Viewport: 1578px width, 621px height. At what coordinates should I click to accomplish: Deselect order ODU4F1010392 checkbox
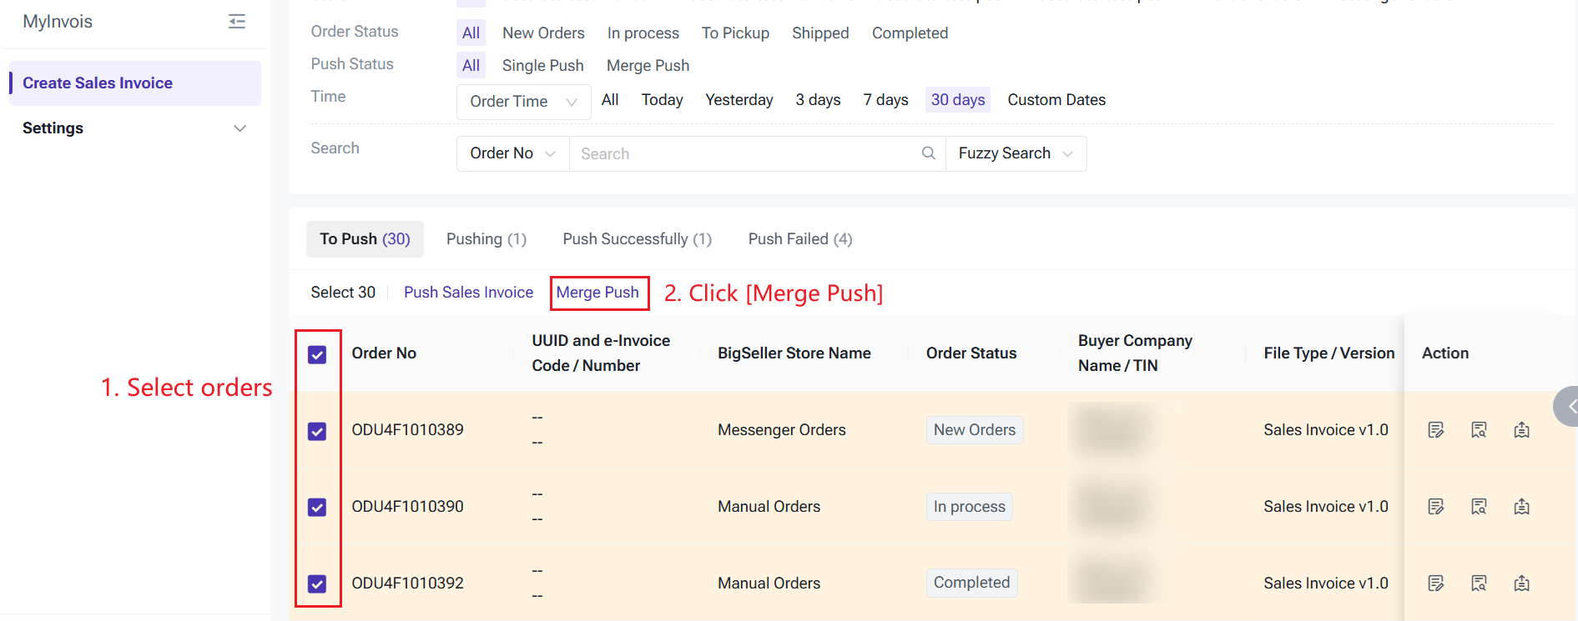[317, 583]
